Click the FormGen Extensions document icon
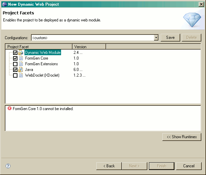This screenshot has height=175, width=206. click(21, 64)
